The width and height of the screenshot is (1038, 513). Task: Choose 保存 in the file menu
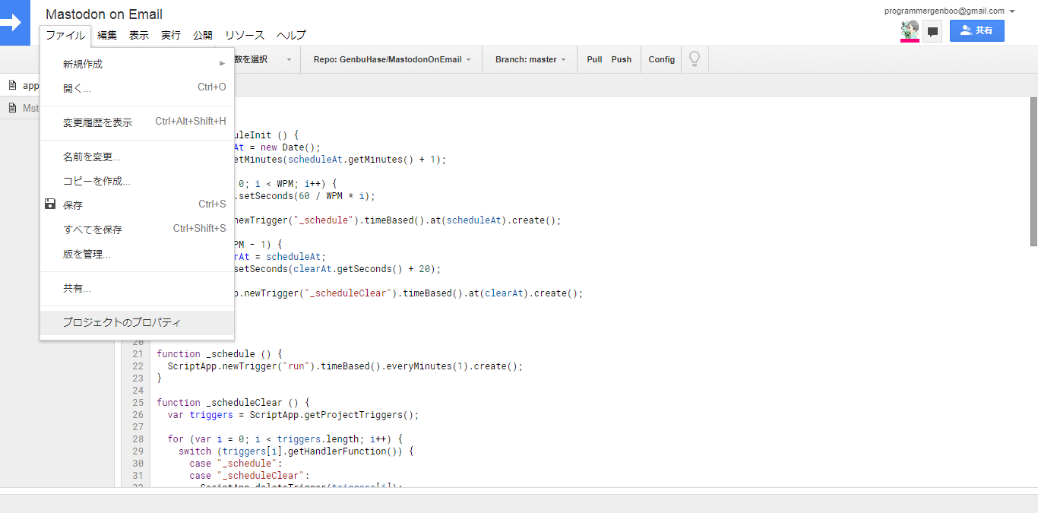(137, 205)
